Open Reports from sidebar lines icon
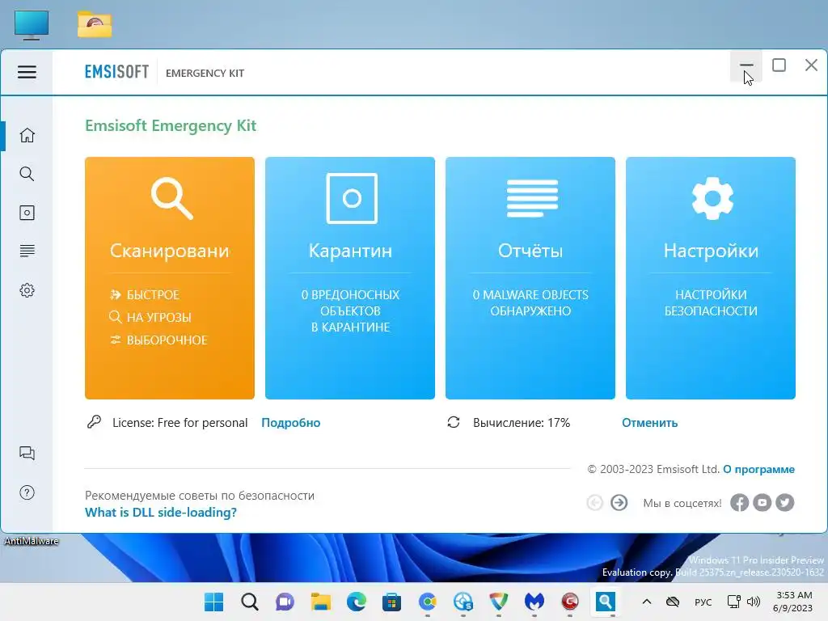Image resolution: width=828 pixels, height=621 pixels. pos(27,251)
